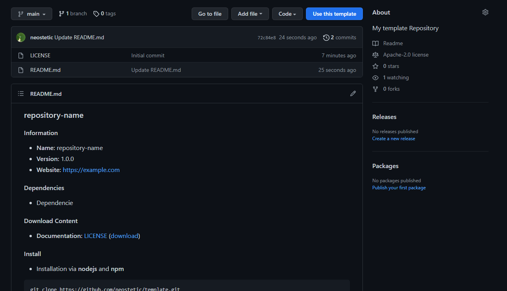Toggle the star icon next to 0 stars
Viewport: 507px width, 291px height.
(x=375, y=66)
